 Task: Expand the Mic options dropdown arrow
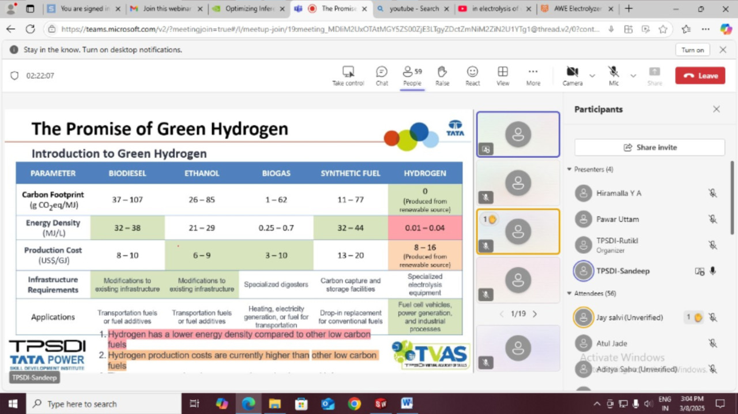[633, 76]
